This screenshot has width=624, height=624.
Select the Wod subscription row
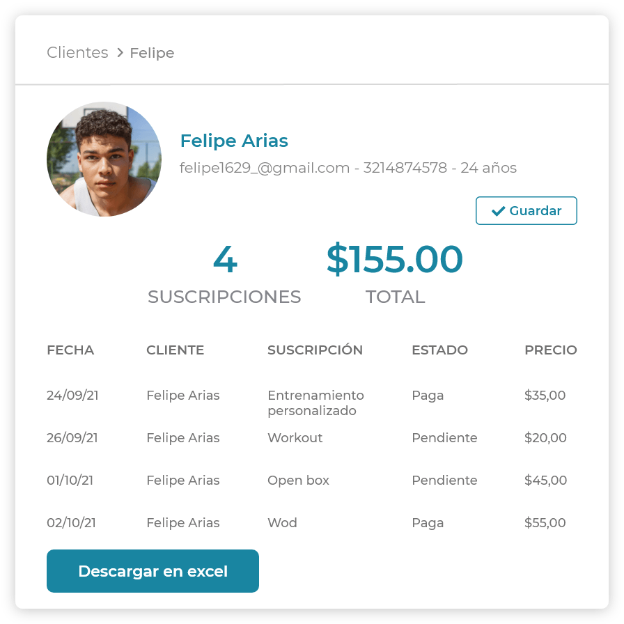282,523
